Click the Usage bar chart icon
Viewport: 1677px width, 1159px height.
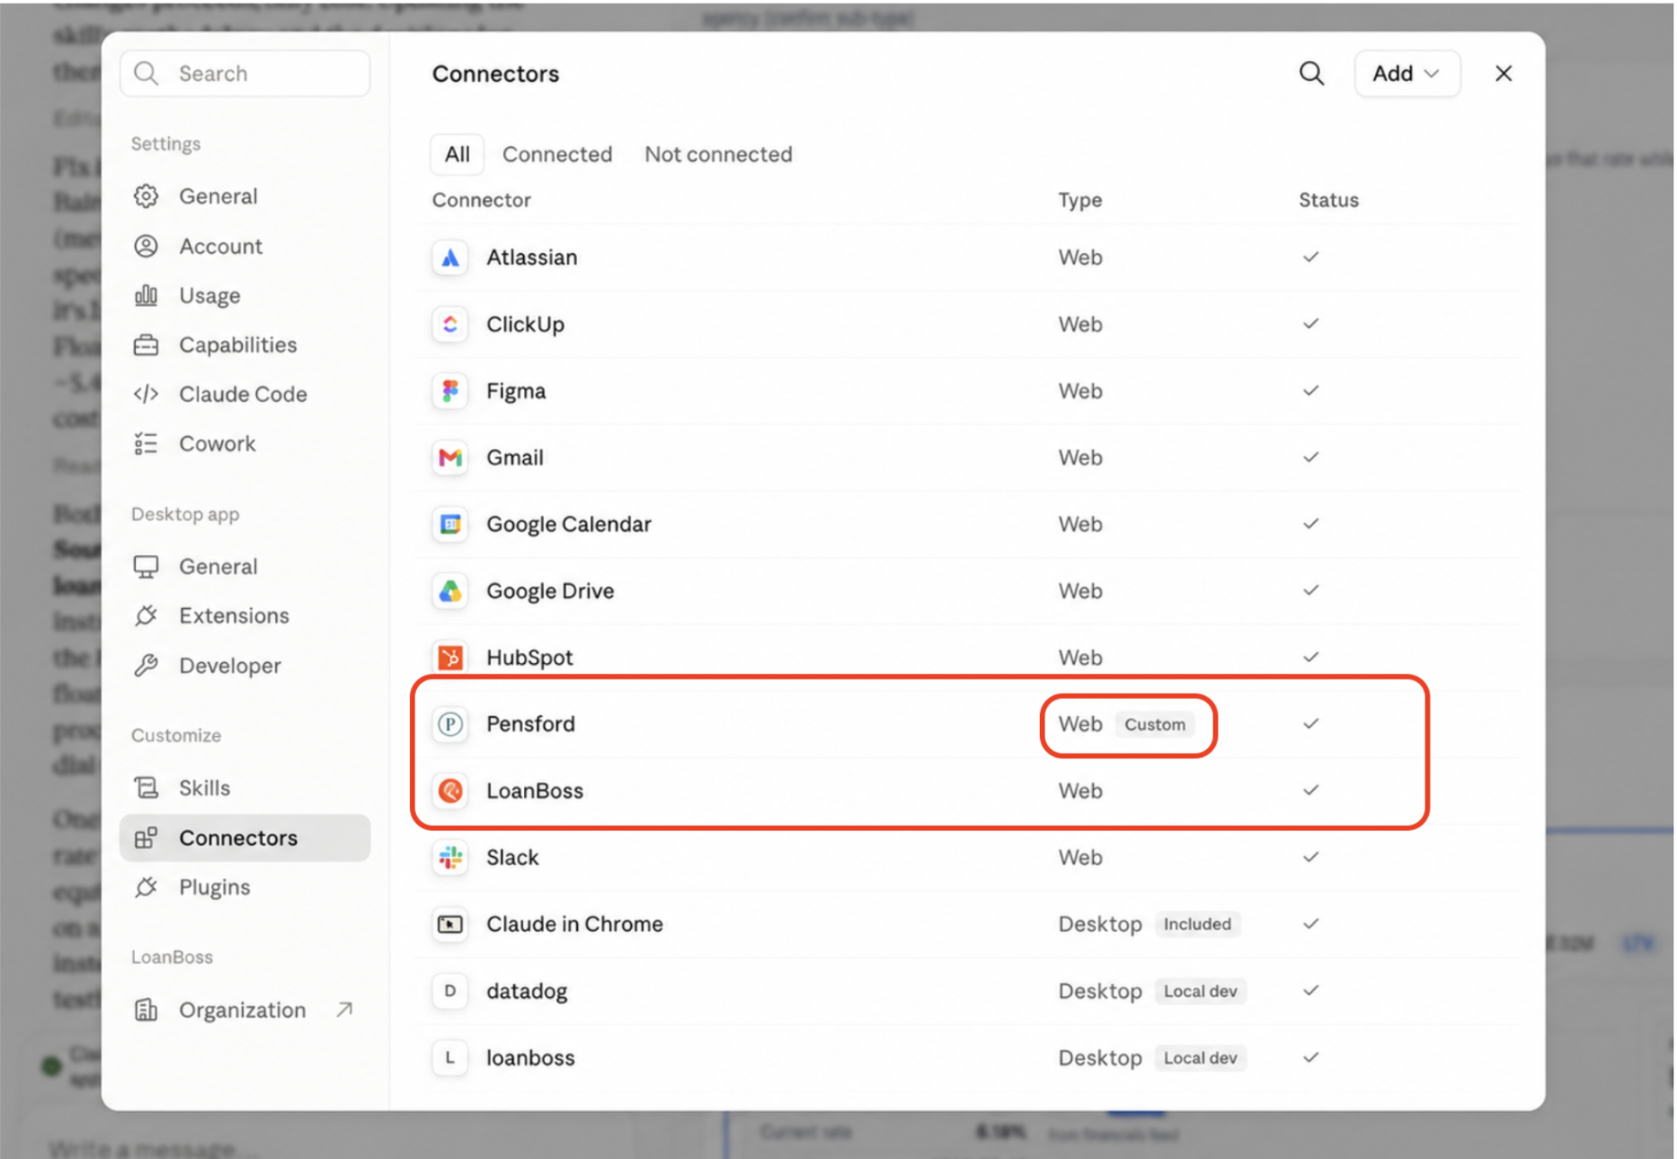pyautogui.click(x=146, y=296)
